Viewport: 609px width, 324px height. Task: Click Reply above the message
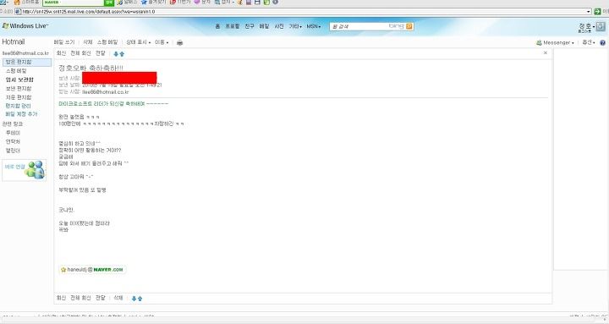point(62,53)
